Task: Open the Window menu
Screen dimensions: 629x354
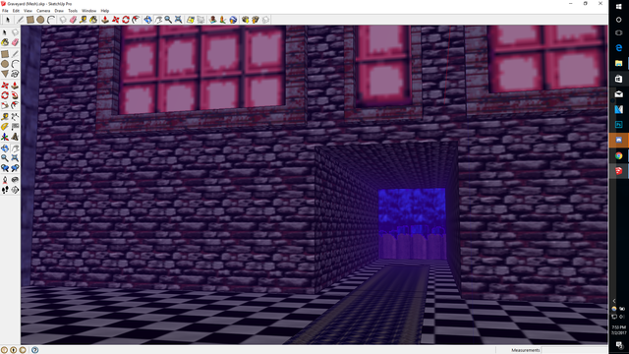Action: tap(89, 11)
